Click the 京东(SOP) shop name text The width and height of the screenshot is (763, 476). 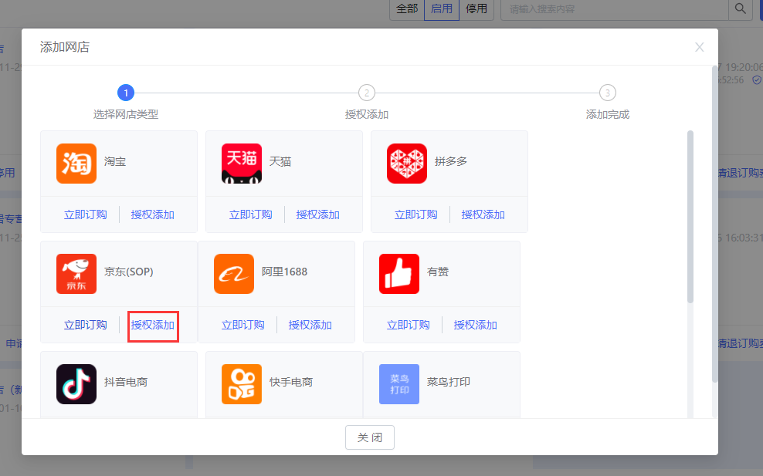point(128,272)
